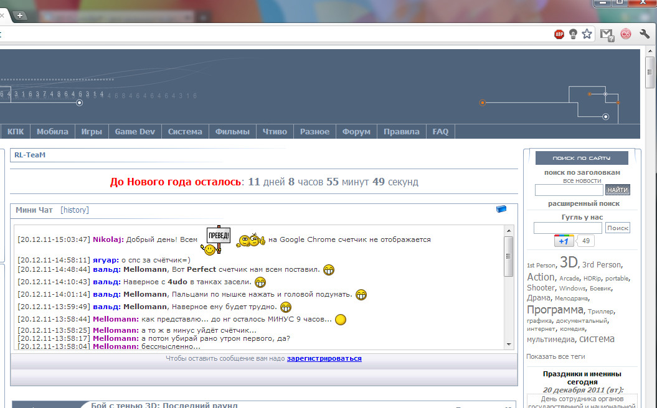The width and height of the screenshot is (657, 408).
Task: Open the Мобила section
Action: pos(52,131)
